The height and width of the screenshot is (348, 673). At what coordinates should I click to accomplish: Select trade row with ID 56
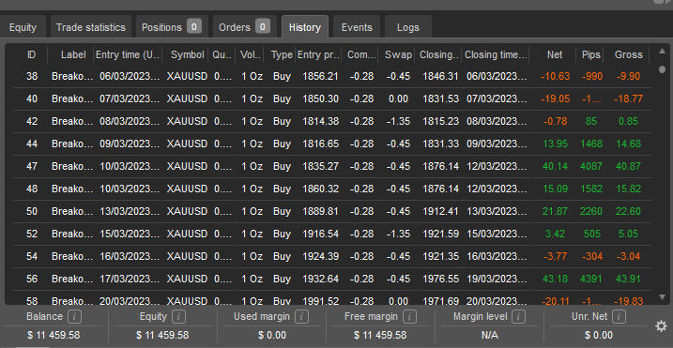pyautogui.click(x=332, y=279)
